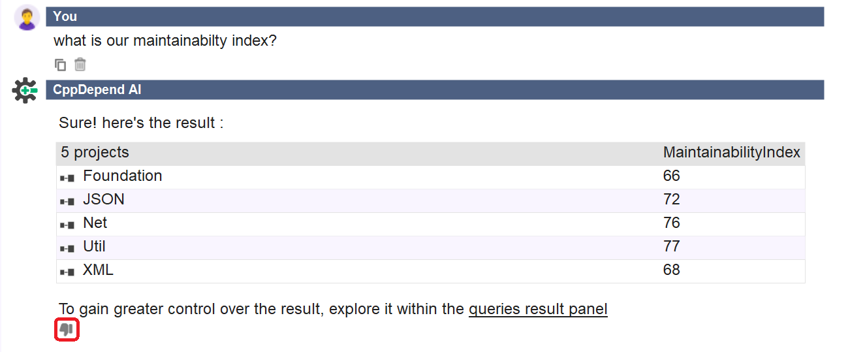Select the Util project row
This screenshot has height=352, width=848.
coord(431,247)
